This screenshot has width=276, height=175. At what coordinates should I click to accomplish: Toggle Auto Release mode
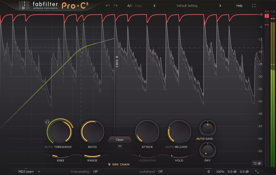(170, 147)
